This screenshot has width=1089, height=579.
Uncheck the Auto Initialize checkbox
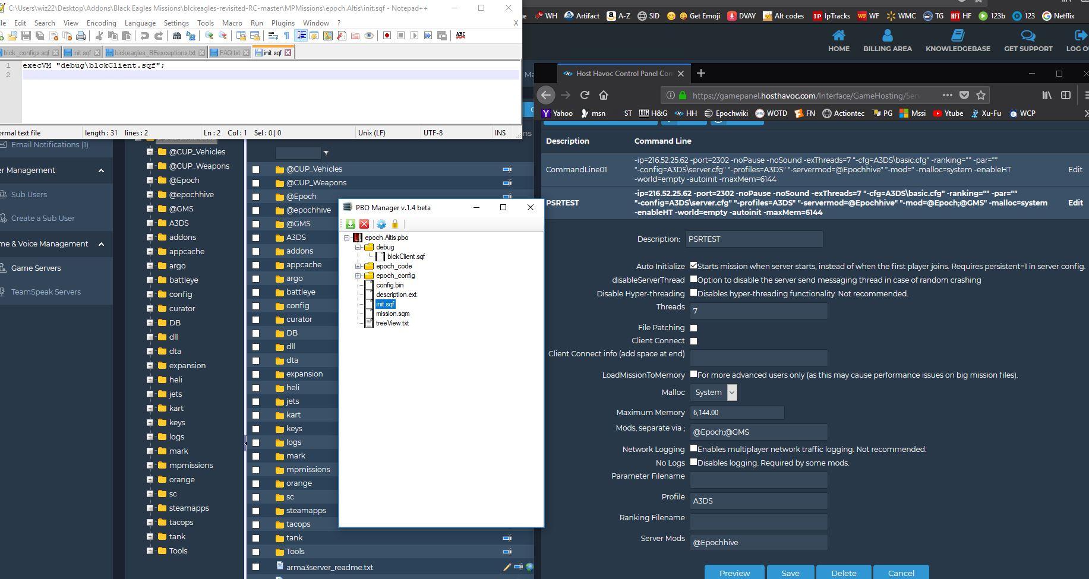coord(693,266)
